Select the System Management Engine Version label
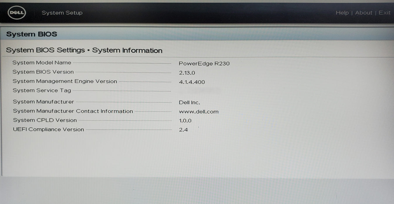The image size is (394, 204). [65, 81]
